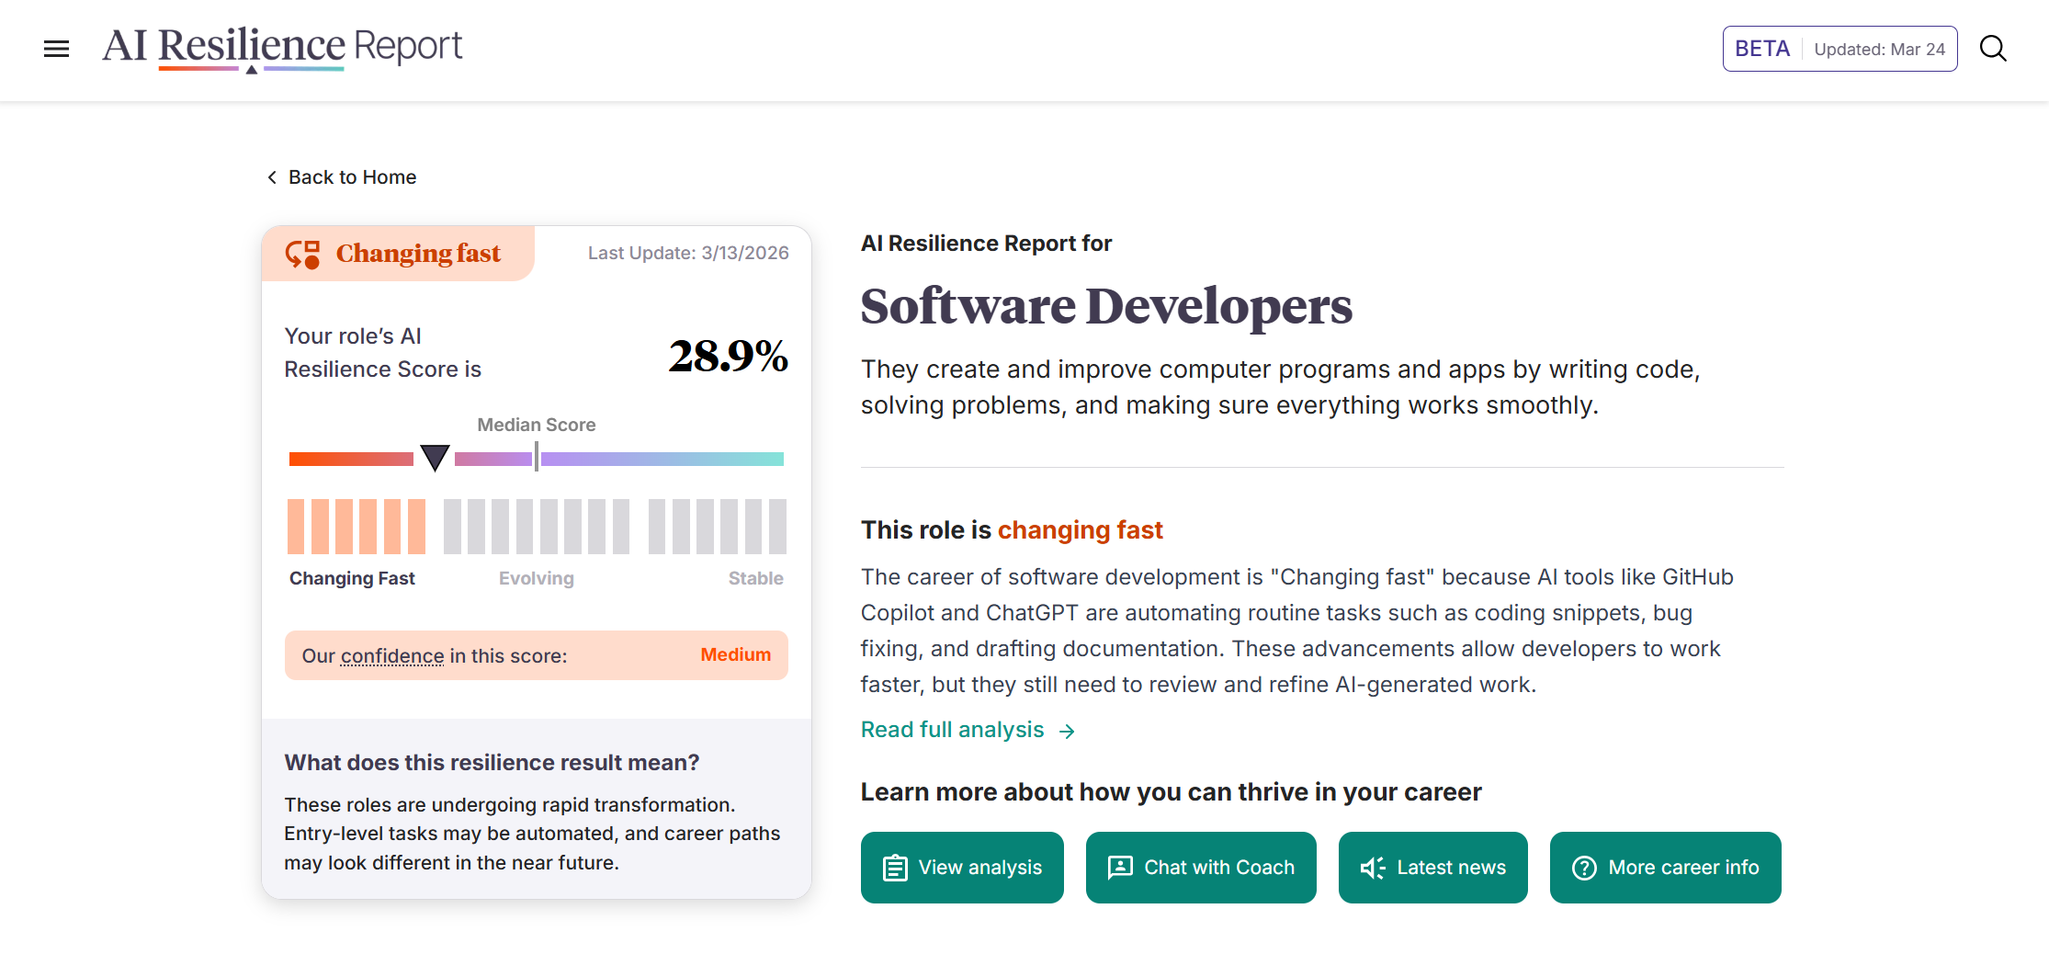Go Back to Home
The height and width of the screenshot is (977, 2049).
coord(352,176)
